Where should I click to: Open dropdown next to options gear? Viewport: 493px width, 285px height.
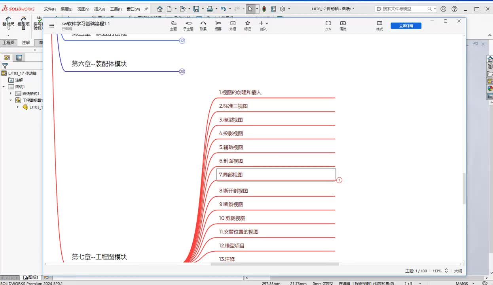tap(289, 9)
